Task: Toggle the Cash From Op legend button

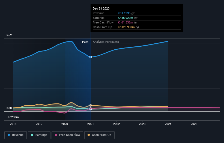Action: [x=99, y=135]
